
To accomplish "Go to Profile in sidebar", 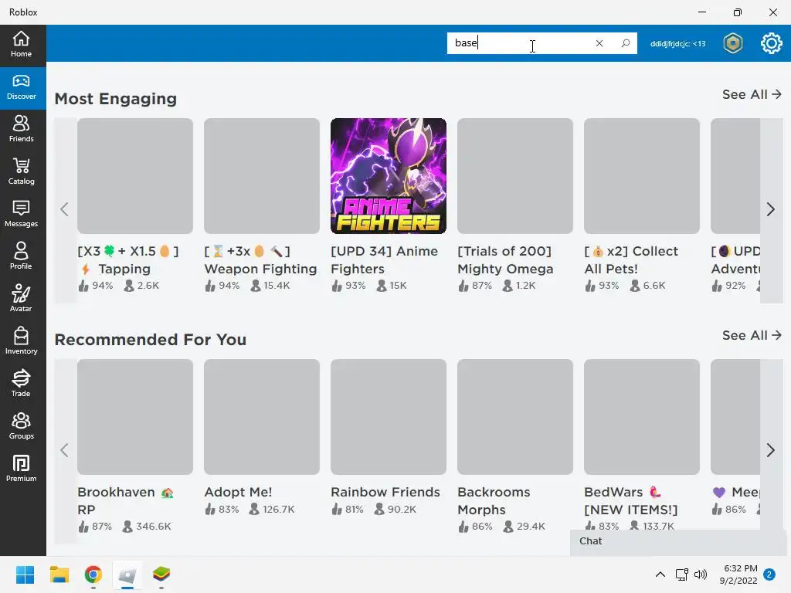I will (21, 256).
